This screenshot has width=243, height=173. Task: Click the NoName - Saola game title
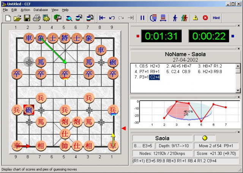(185, 54)
